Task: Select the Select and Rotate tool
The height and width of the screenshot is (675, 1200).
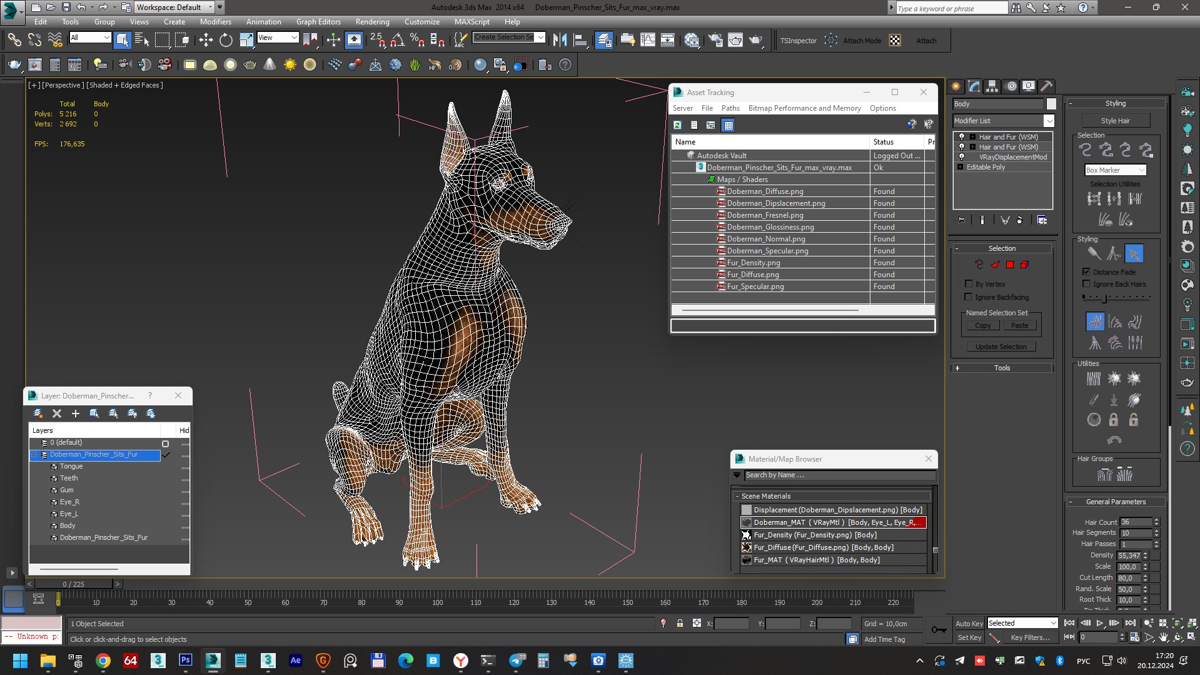Action: pos(226,41)
